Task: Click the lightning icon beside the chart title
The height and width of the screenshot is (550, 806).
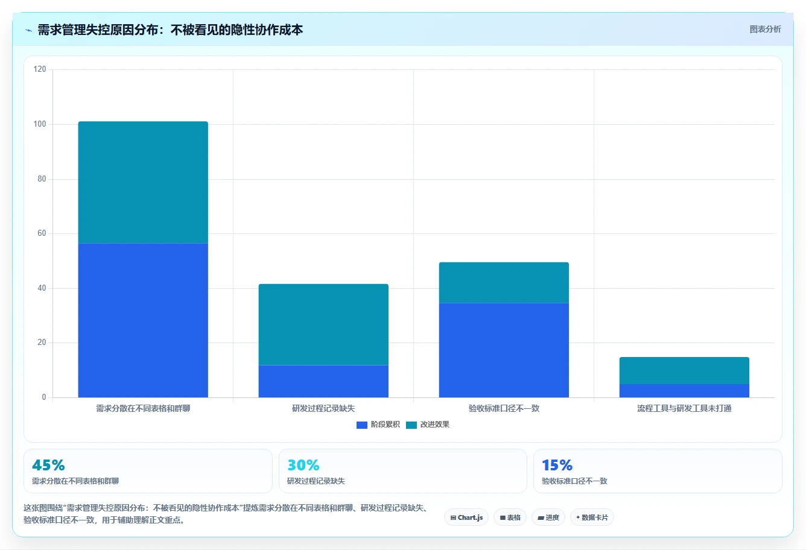Action: [28, 30]
